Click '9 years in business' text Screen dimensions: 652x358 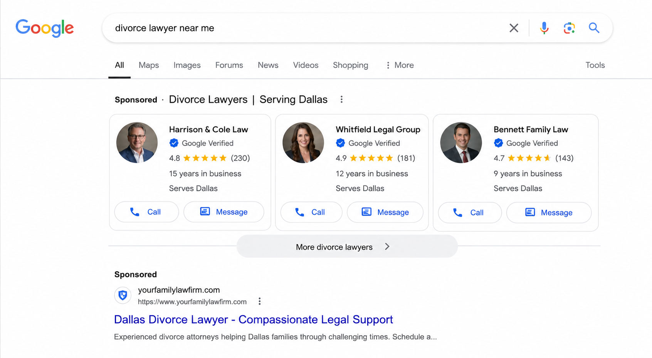click(528, 174)
